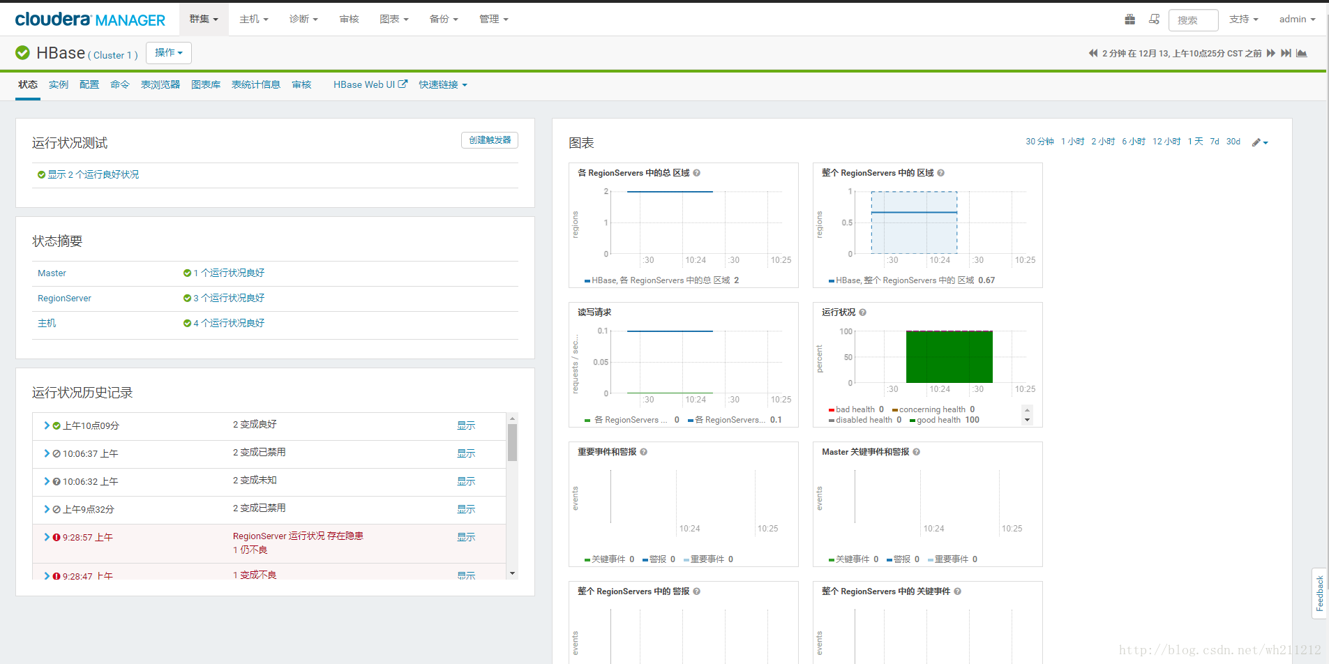Click help icon beside 整个 RegionServers 中的 警报
Screen dimensions: 1329x664
pos(696,591)
